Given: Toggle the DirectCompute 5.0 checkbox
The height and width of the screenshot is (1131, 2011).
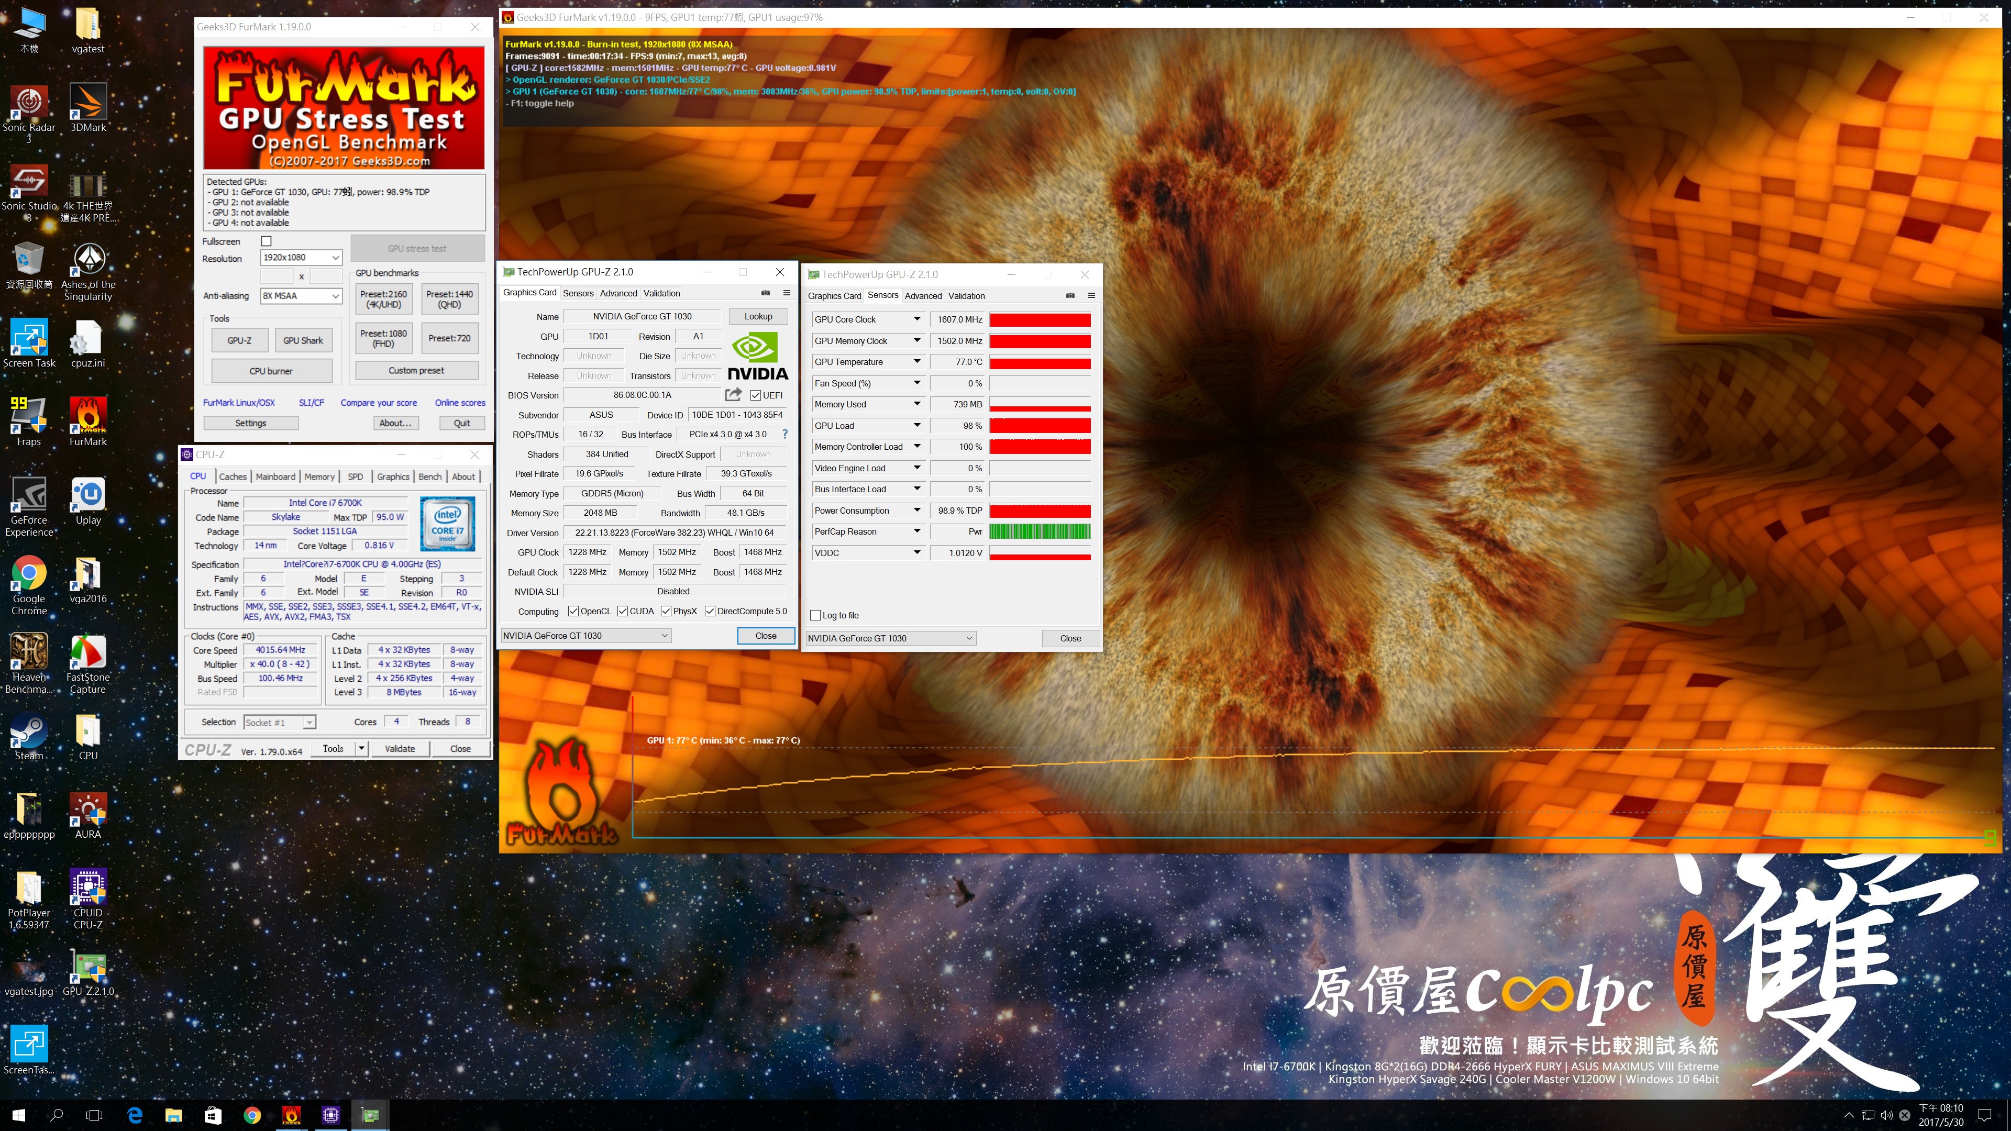Looking at the screenshot, I should [710, 611].
